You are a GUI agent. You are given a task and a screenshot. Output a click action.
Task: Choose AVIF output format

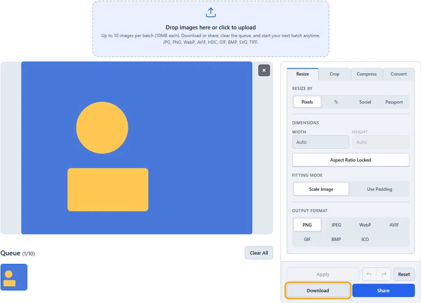394,225
